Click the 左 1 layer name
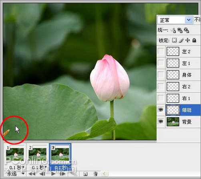201x179 pixels. pos(186,63)
